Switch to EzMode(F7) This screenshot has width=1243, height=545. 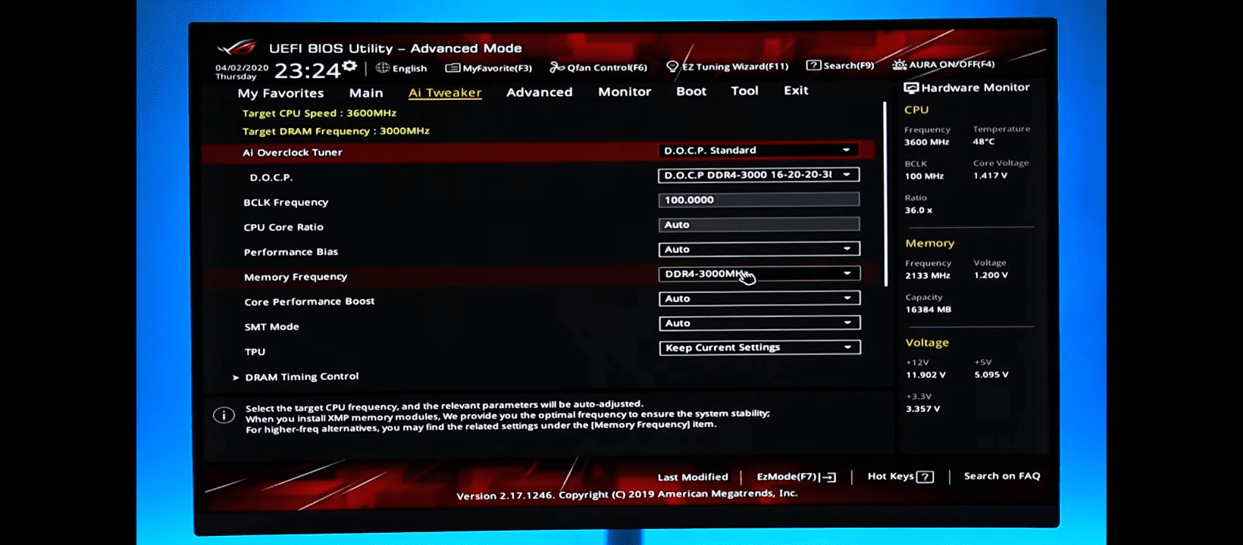[797, 477]
